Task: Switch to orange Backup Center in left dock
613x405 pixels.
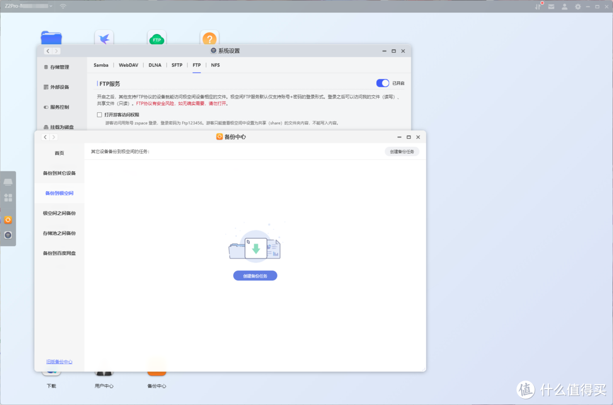Action: 8,220
